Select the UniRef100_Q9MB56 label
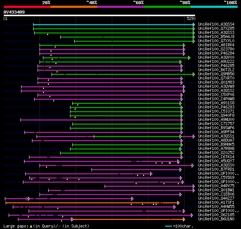Image resolution: width=241 pixels, height=229 pixels. point(216,74)
